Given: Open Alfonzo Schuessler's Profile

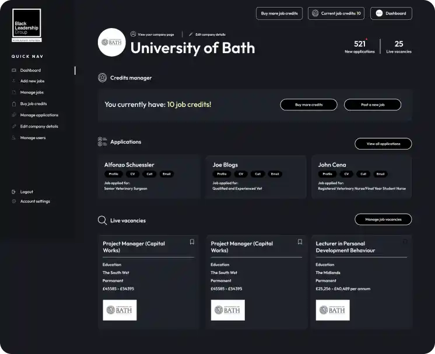Looking at the screenshot, I should pyautogui.click(x=114, y=174).
